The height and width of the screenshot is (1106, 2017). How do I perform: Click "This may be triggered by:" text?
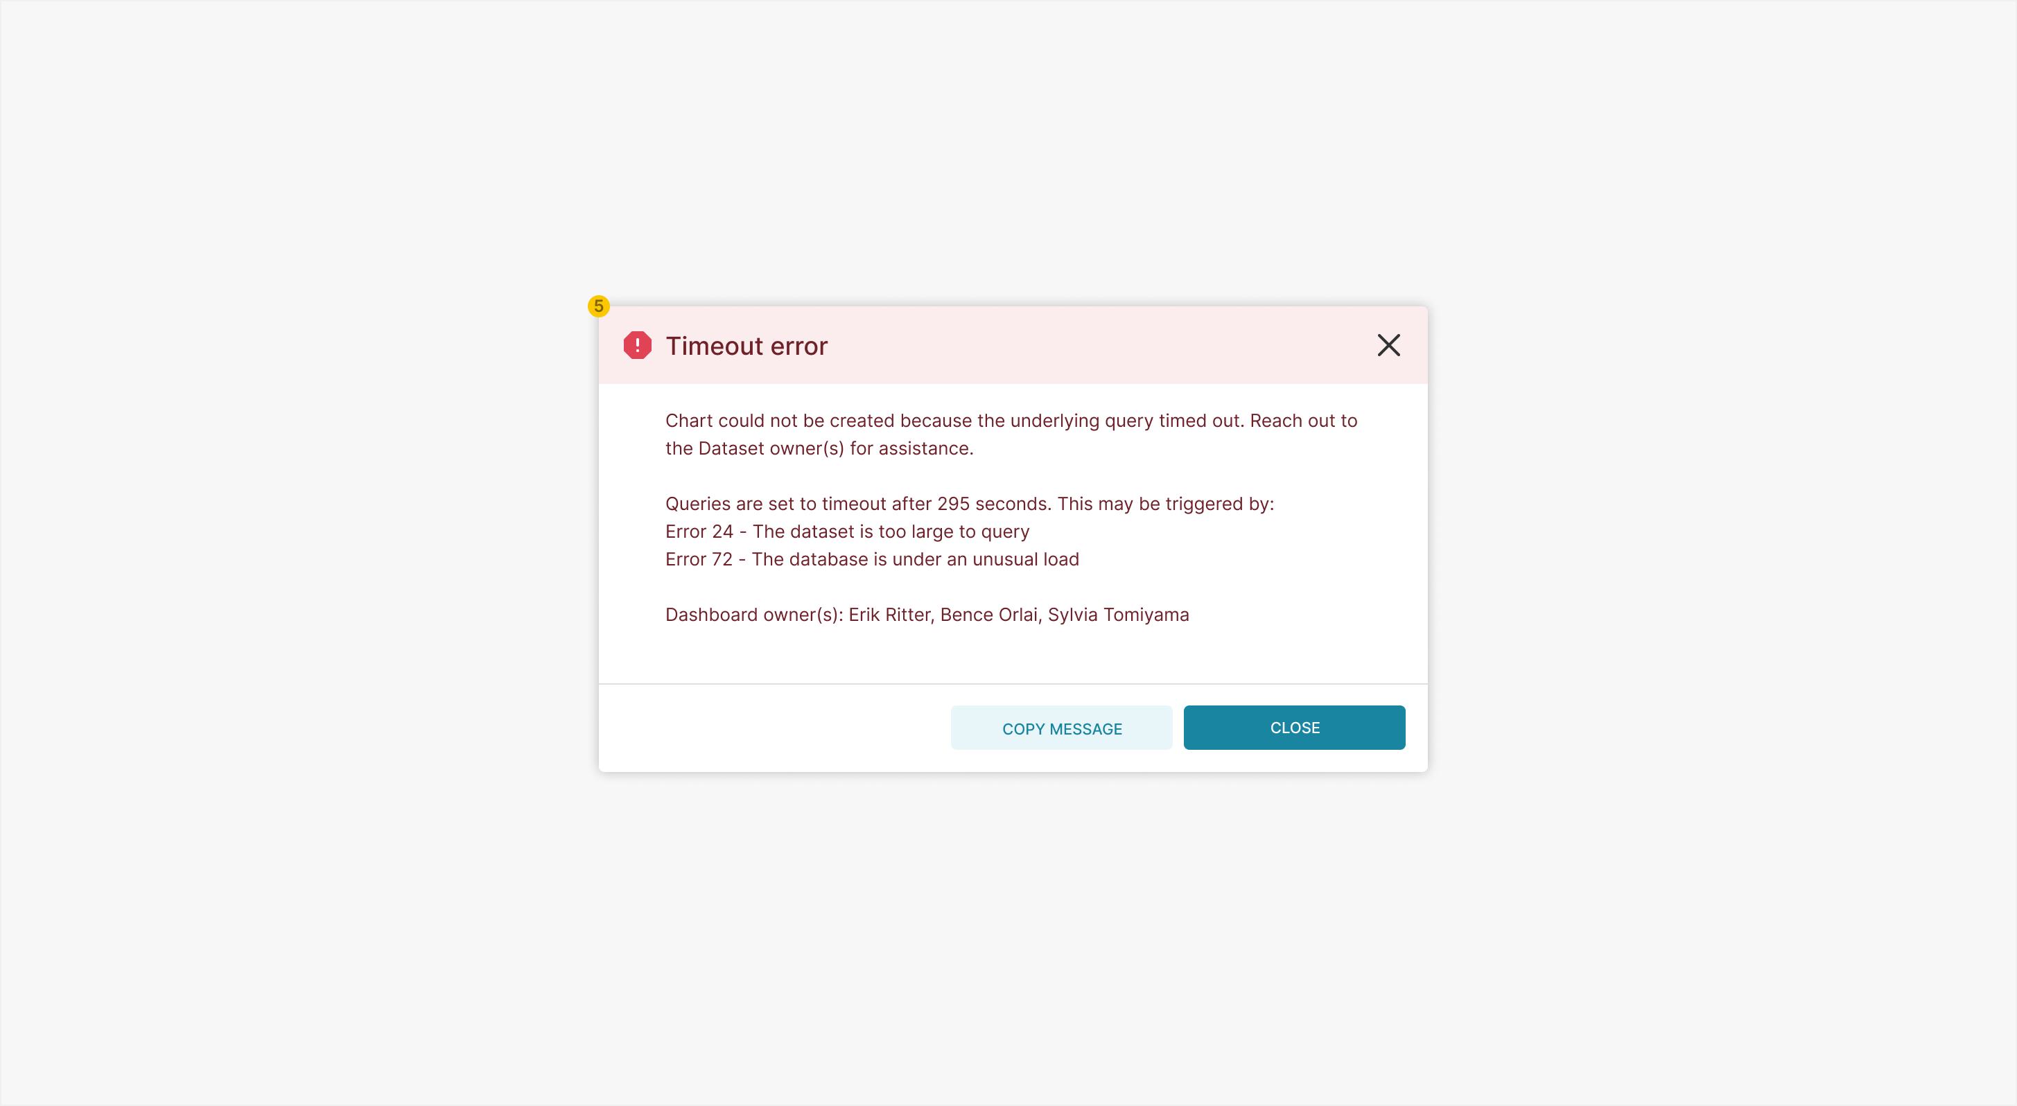[1165, 504]
